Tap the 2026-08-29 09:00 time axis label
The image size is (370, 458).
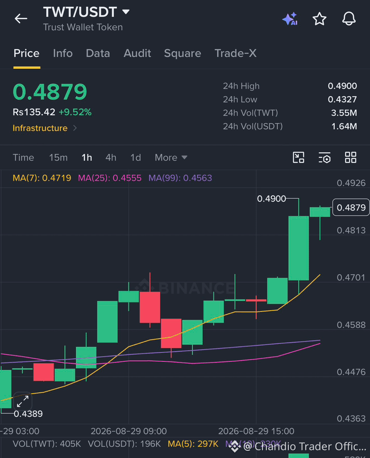click(x=129, y=431)
